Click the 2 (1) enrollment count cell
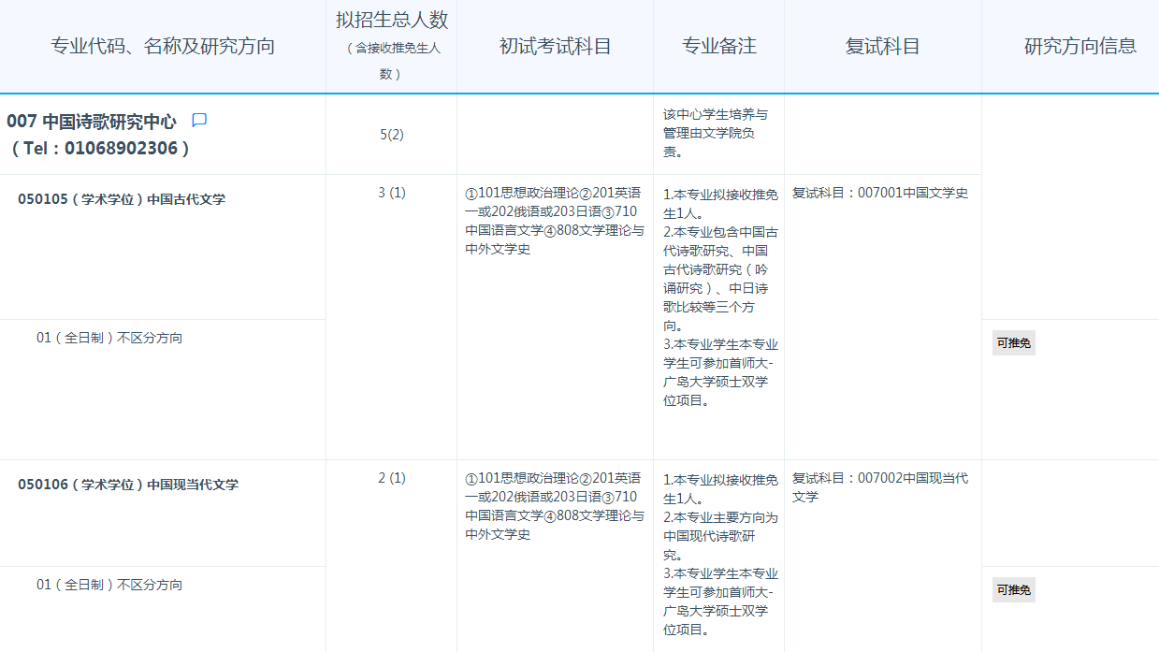Viewport: 1159px width, 652px height. click(x=391, y=478)
